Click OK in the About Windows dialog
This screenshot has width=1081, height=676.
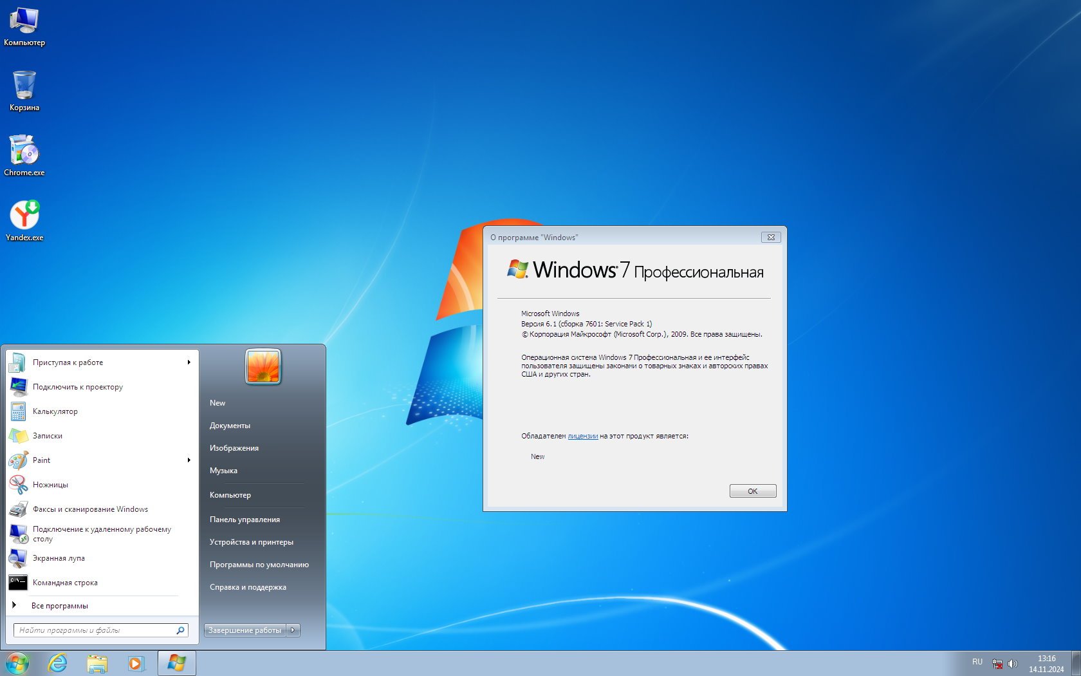pyautogui.click(x=753, y=491)
